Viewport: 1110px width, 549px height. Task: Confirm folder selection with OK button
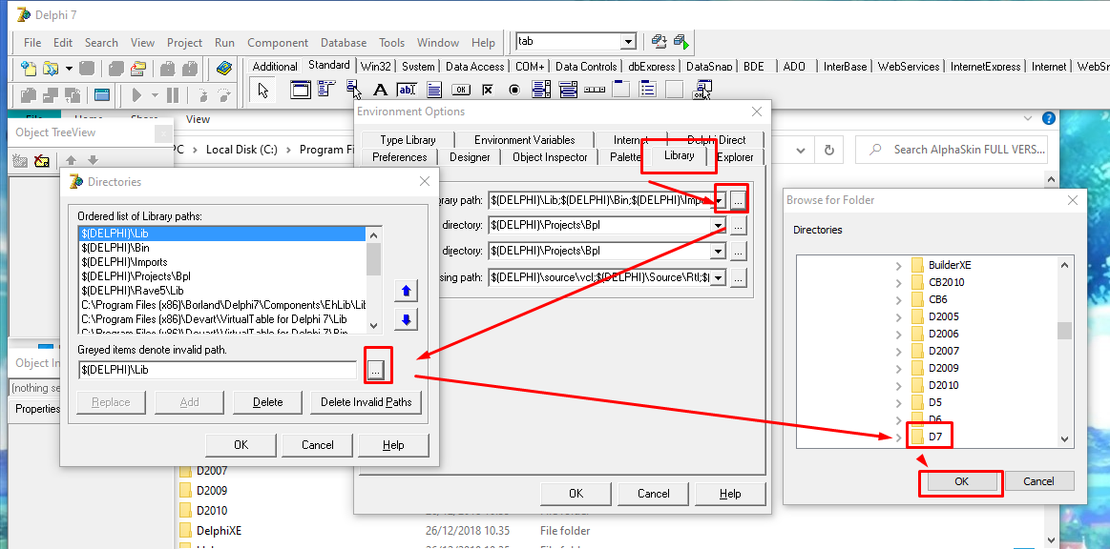pyautogui.click(x=959, y=481)
